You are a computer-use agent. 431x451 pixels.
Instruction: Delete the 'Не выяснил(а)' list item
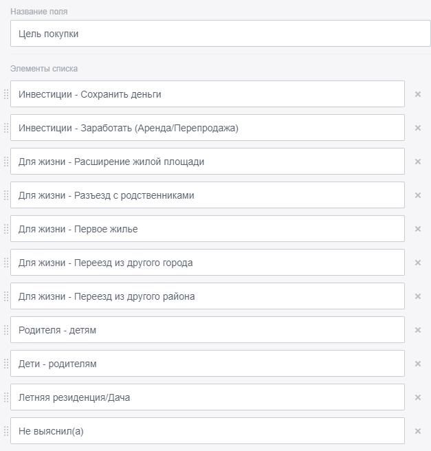pyautogui.click(x=418, y=431)
